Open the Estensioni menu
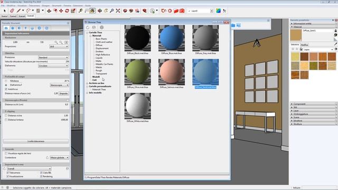 [x=78, y=6]
